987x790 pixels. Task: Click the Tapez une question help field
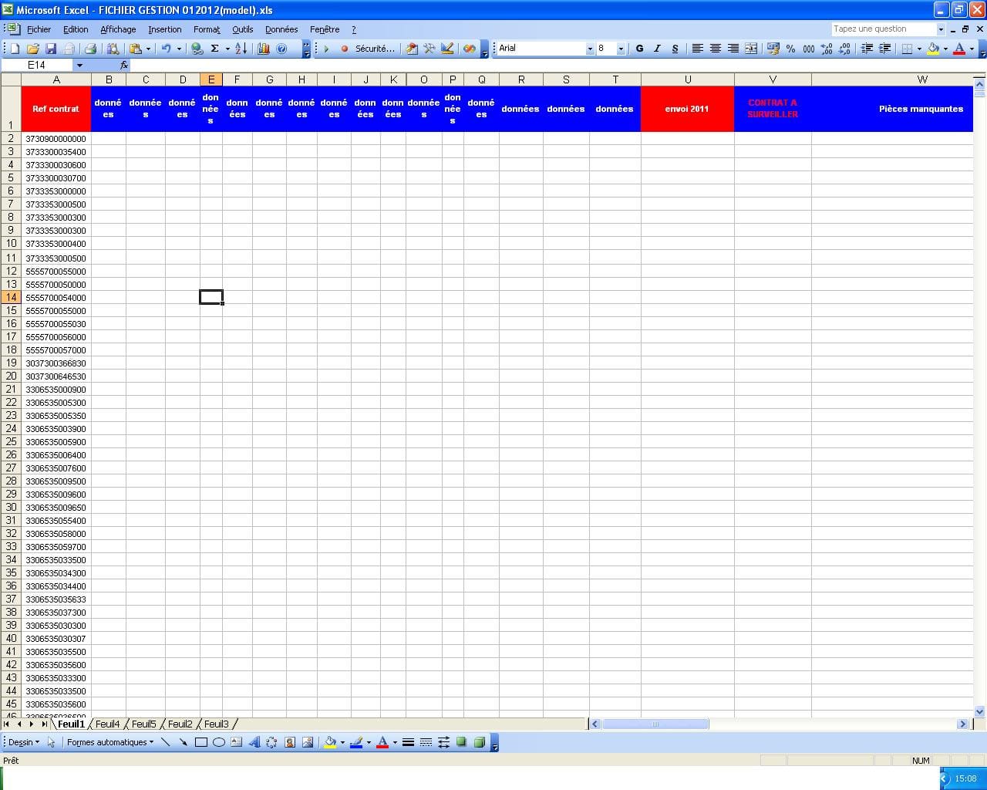click(884, 29)
